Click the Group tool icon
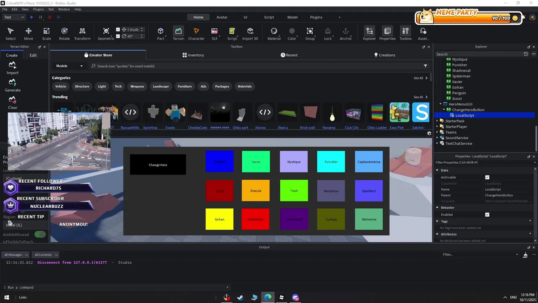Screen dimensions: 538x303 [x=310, y=34]
